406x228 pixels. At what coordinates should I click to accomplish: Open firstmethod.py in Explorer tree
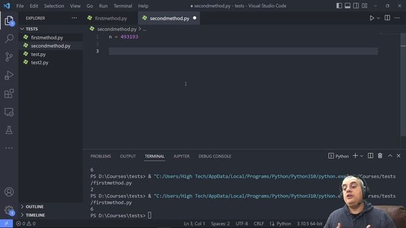point(51,37)
